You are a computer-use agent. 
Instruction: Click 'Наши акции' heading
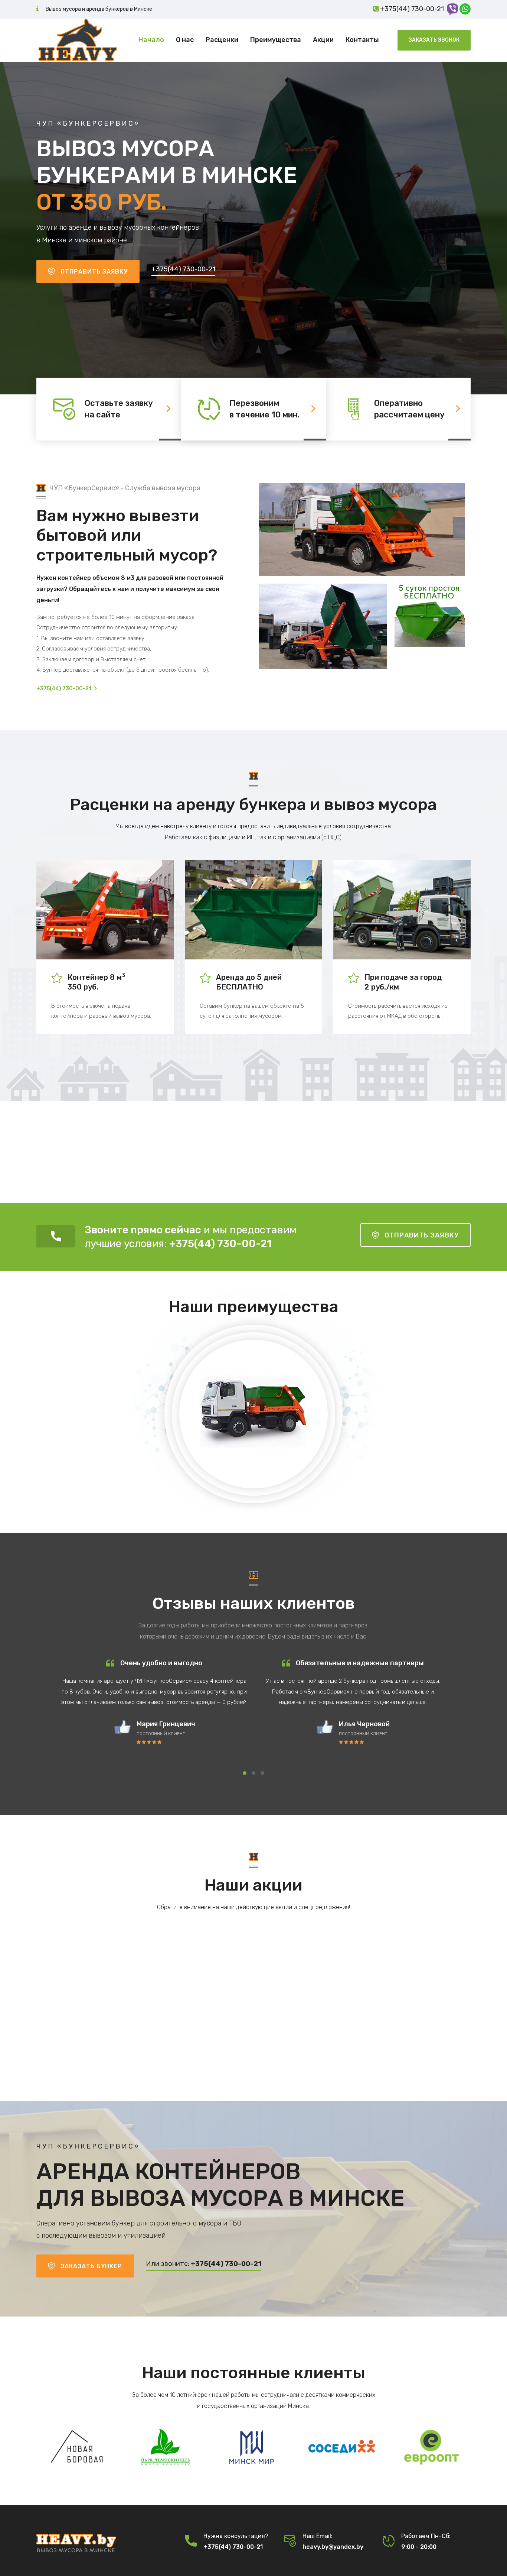pos(253,1885)
